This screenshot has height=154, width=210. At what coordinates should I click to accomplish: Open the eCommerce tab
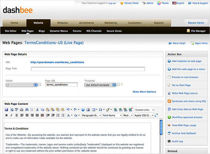(x=87, y=23)
